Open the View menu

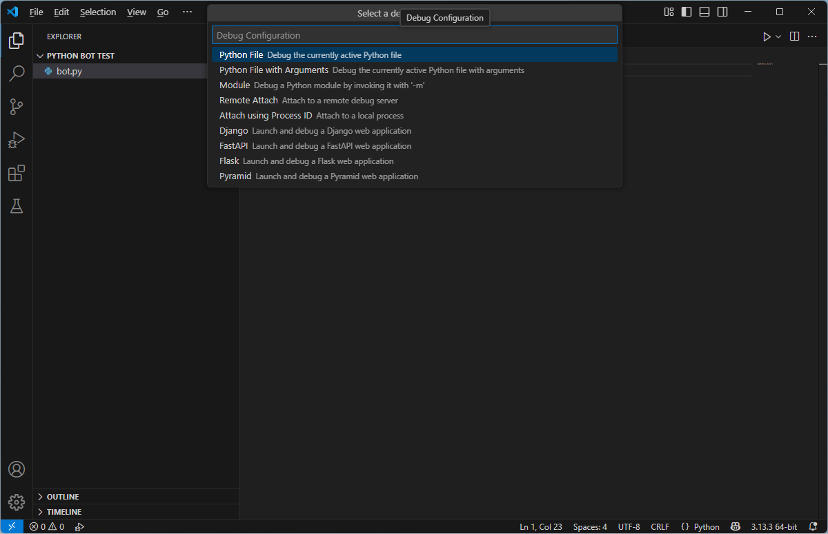[x=137, y=12]
